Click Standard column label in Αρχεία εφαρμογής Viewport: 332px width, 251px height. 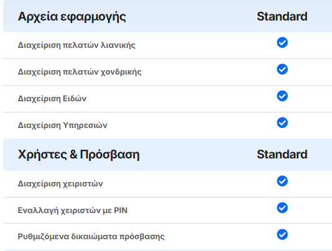pos(282,17)
